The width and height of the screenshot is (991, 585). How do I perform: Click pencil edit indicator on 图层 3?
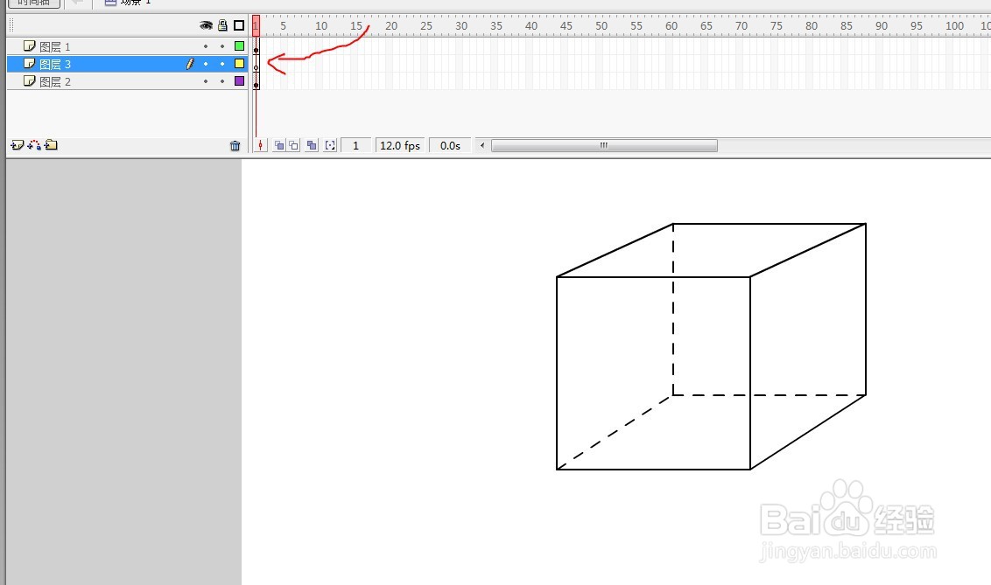coord(190,64)
